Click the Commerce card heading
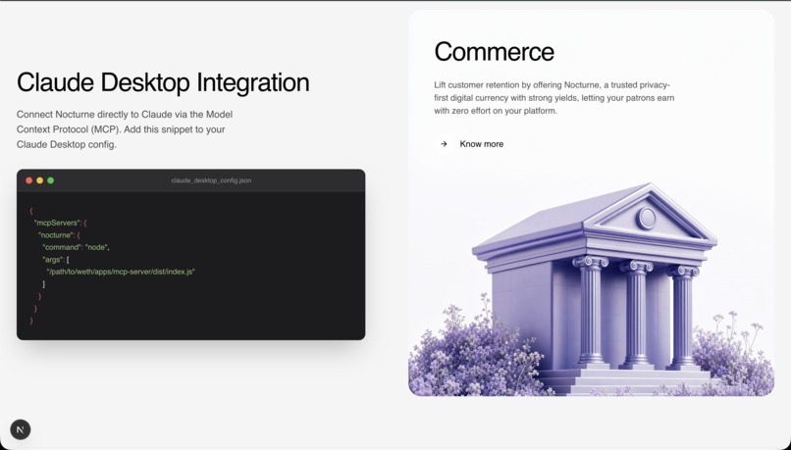The height and width of the screenshot is (450, 791). click(494, 51)
